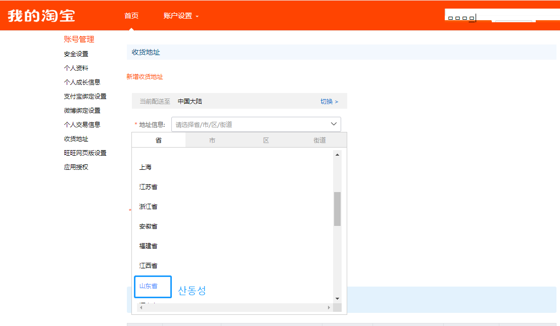Click the 切换 > region switch link

coord(330,102)
